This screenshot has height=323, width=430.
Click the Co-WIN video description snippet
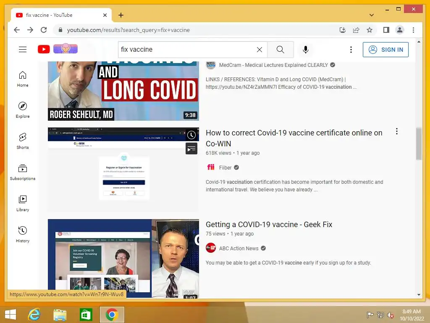(x=294, y=185)
